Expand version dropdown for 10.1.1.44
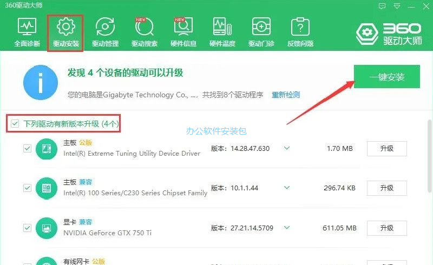The width and height of the screenshot is (433, 265). click(x=287, y=188)
